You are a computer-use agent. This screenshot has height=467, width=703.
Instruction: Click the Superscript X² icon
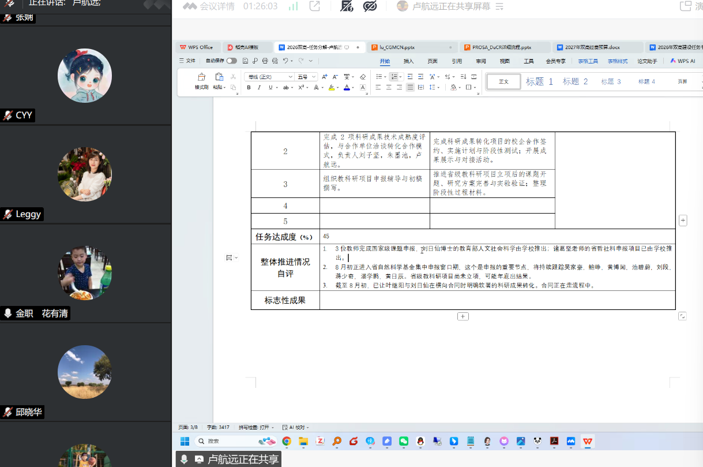click(x=301, y=88)
